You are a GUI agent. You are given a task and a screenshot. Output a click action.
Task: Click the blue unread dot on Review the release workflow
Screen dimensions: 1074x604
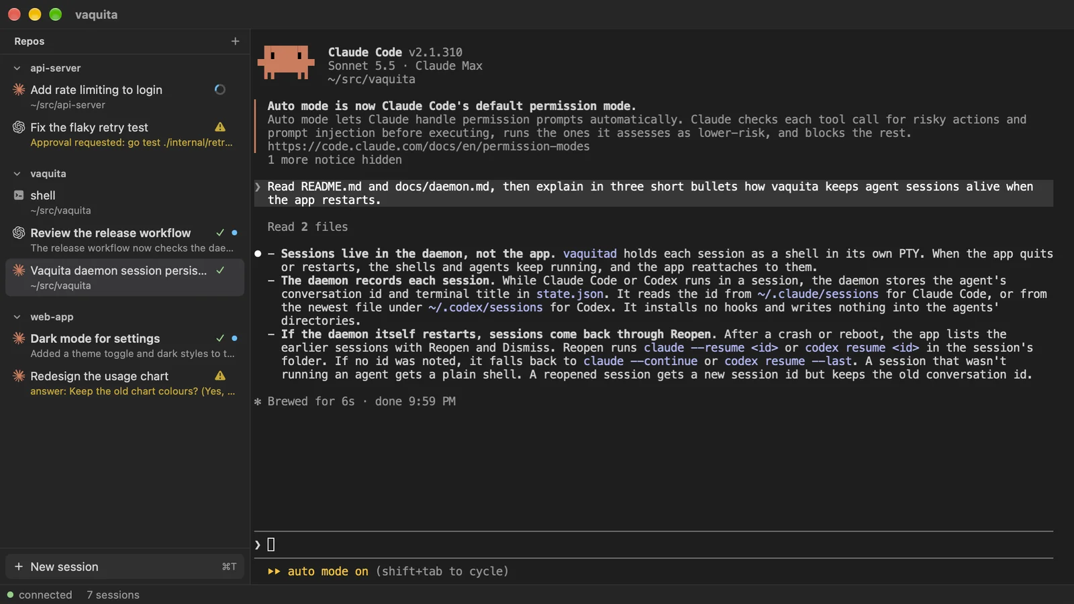(x=234, y=233)
